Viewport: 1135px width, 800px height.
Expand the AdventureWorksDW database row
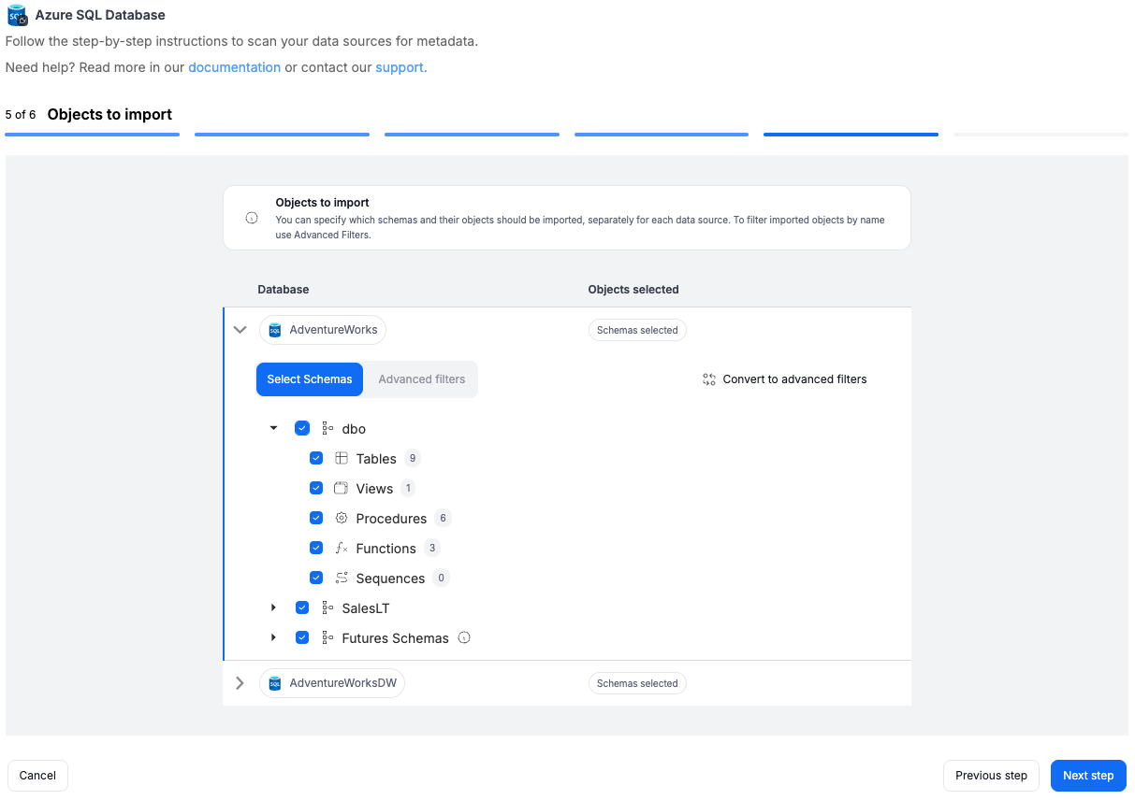coord(240,683)
